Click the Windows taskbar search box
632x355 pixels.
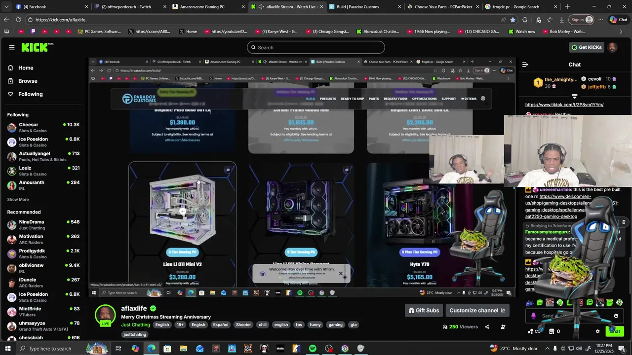tap(63, 349)
